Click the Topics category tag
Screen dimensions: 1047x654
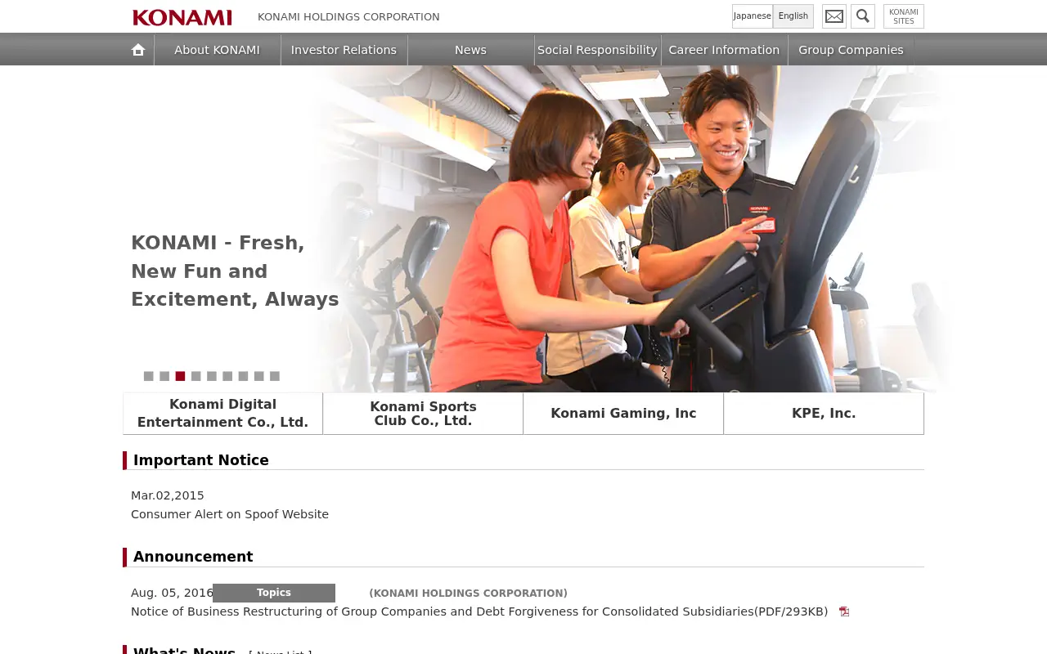[x=274, y=593]
